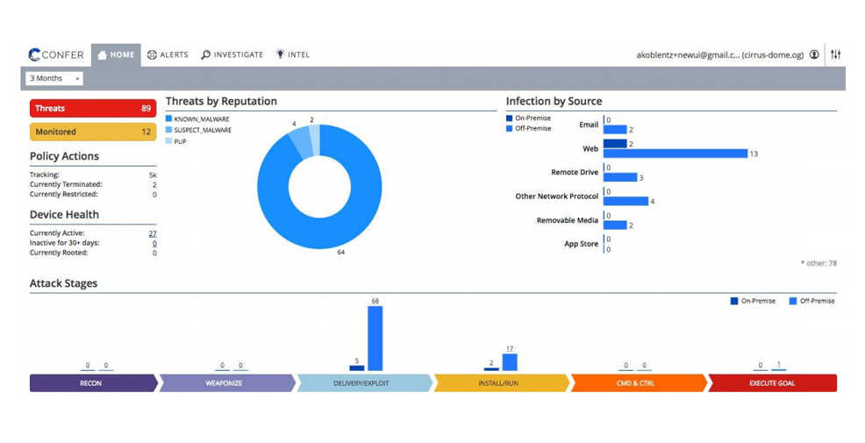Click the Alerts crosshair icon
The width and height of the screenshot is (865, 443).
152,54
